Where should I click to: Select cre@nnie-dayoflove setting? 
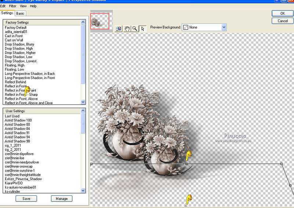[x=19, y=154]
